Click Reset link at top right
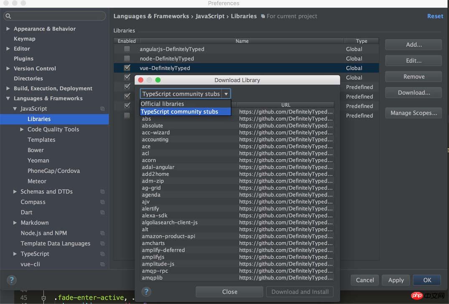Viewport: 449px width, 304px height. coord(435,16)
